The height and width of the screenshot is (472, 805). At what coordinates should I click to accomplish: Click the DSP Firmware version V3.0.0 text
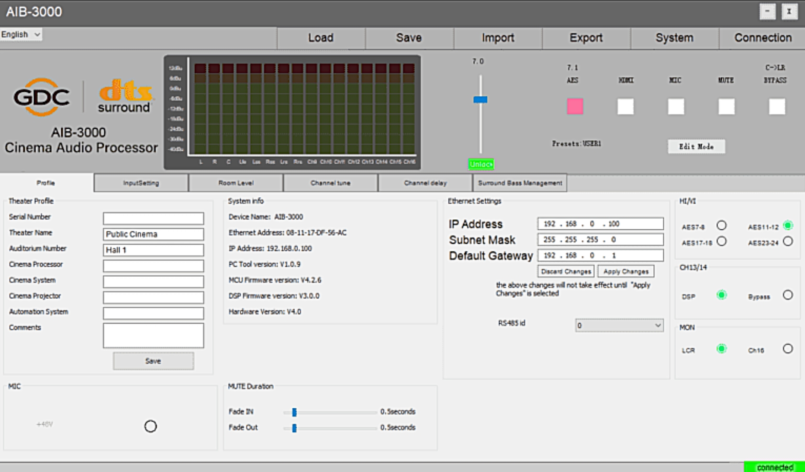coord(274,296)
